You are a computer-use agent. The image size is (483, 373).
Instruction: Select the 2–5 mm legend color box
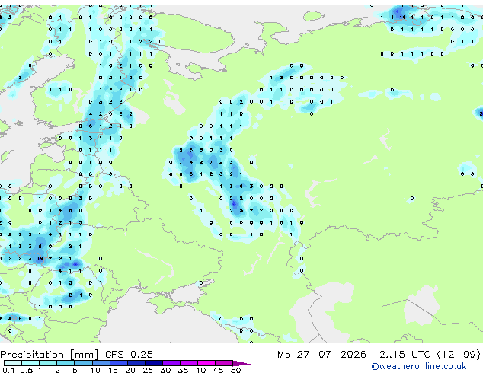pyautogui.click(x=66, y=363)
